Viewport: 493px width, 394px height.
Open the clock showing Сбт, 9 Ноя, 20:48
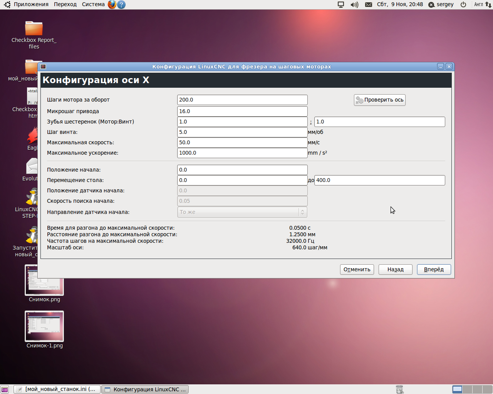click(400, 5)
